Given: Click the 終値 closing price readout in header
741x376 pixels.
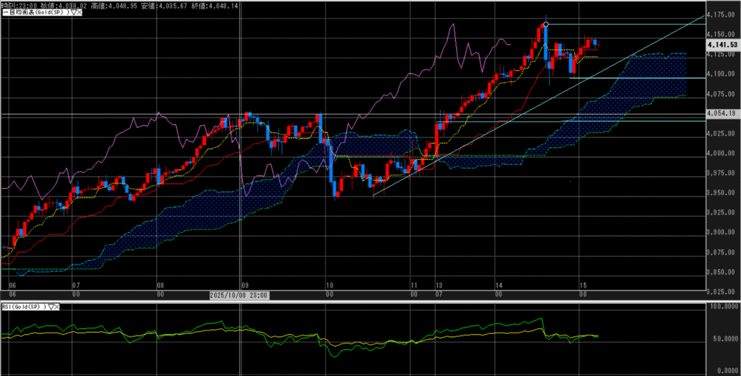Looking at the screenshot, I should (x=199, y=4).
